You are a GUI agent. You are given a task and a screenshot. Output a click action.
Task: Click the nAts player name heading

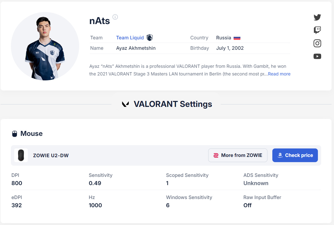[x=100, y=21]
